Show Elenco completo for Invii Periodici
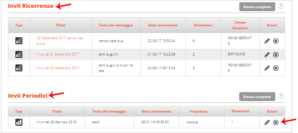Viewport: 298px width, 133px height. coord(257,97)
